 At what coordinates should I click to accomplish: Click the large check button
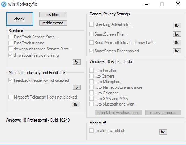coord(20,19)
